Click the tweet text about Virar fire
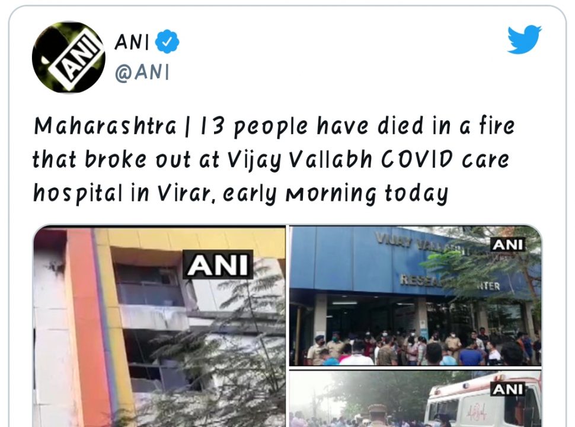The image size is (575, 427). click(x=274, y=160)
